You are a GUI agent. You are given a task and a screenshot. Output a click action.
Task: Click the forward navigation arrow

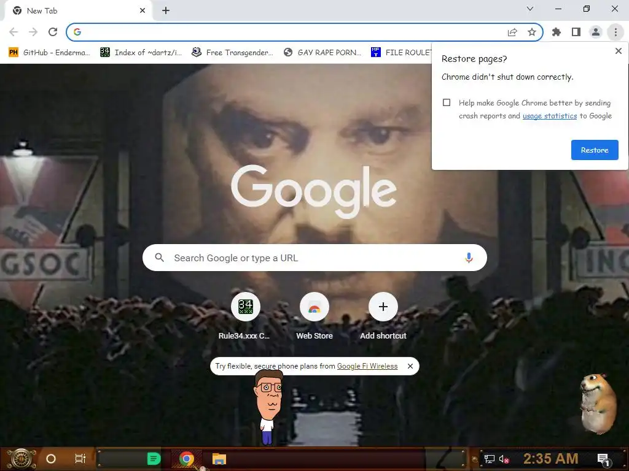pos(33,32)
